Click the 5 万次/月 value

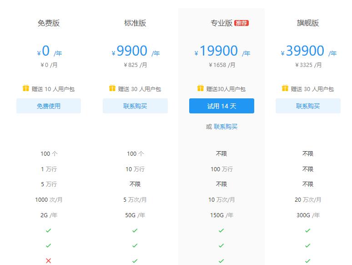(x=135, y=199)
